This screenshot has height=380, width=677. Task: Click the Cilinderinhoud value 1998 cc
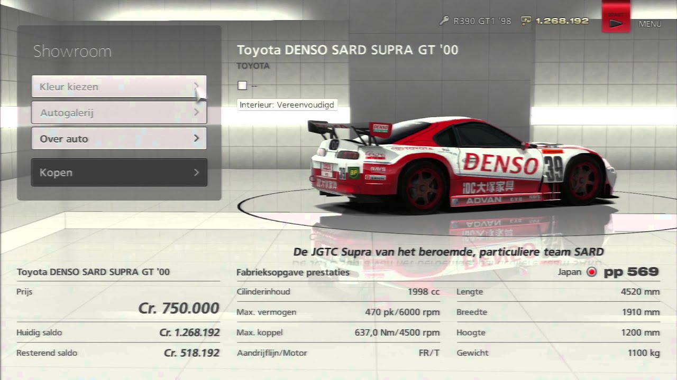tap(424, 291)
